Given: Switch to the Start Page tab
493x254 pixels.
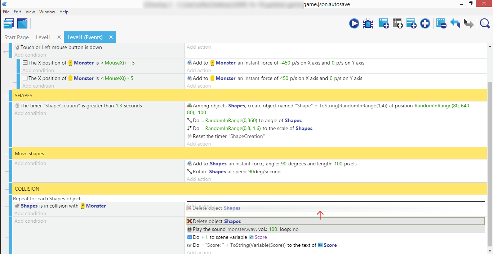Looking at the screenshot, I should 17,37.
